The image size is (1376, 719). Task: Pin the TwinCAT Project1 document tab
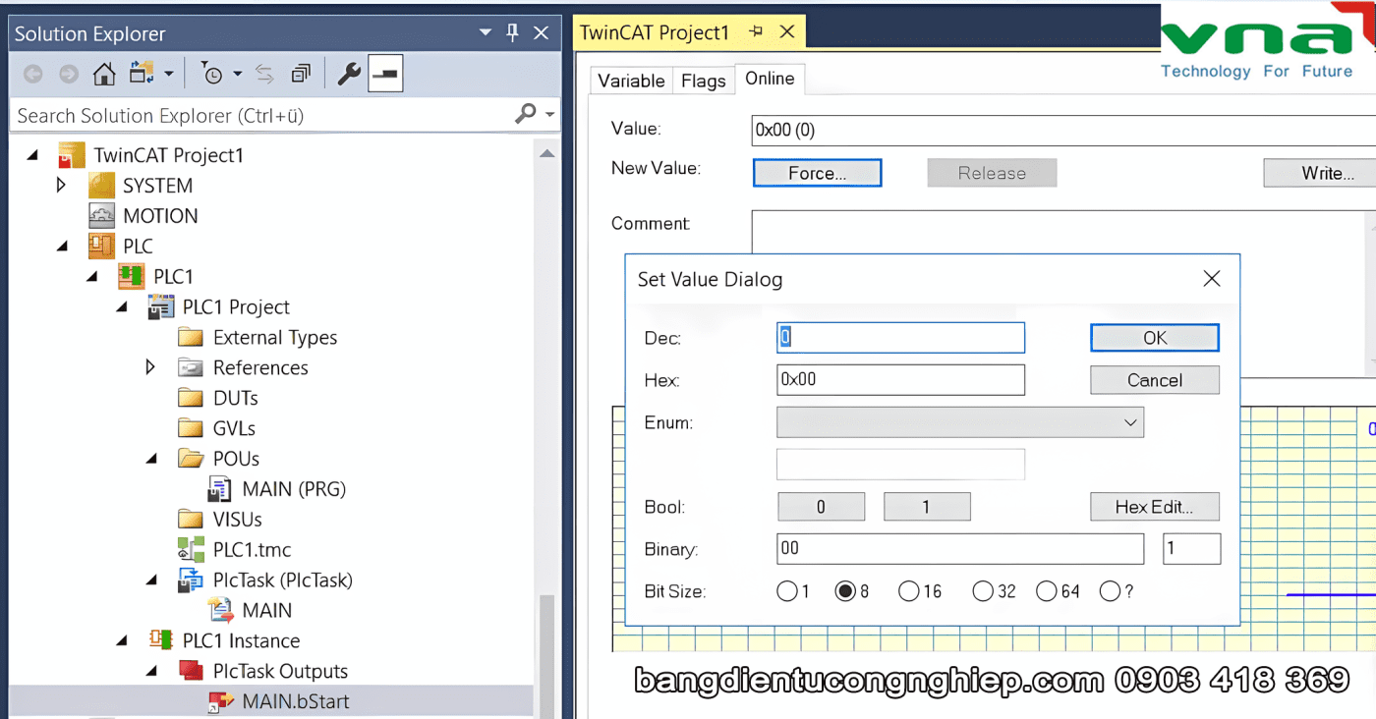click(756, 32)
